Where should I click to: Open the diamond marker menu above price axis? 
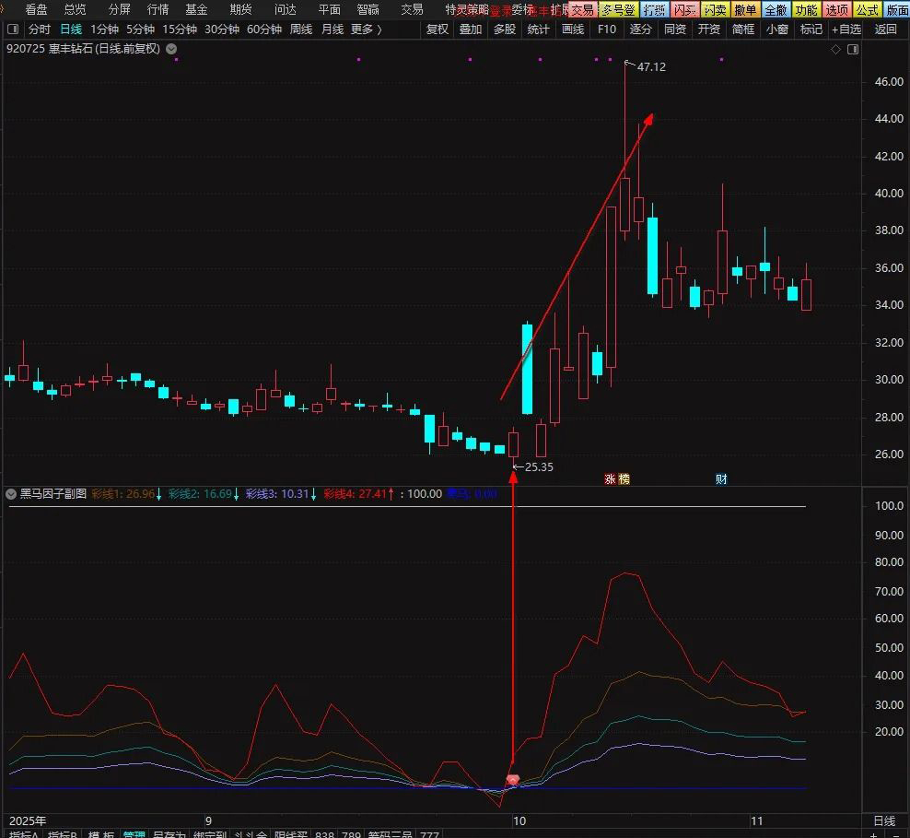835,50
